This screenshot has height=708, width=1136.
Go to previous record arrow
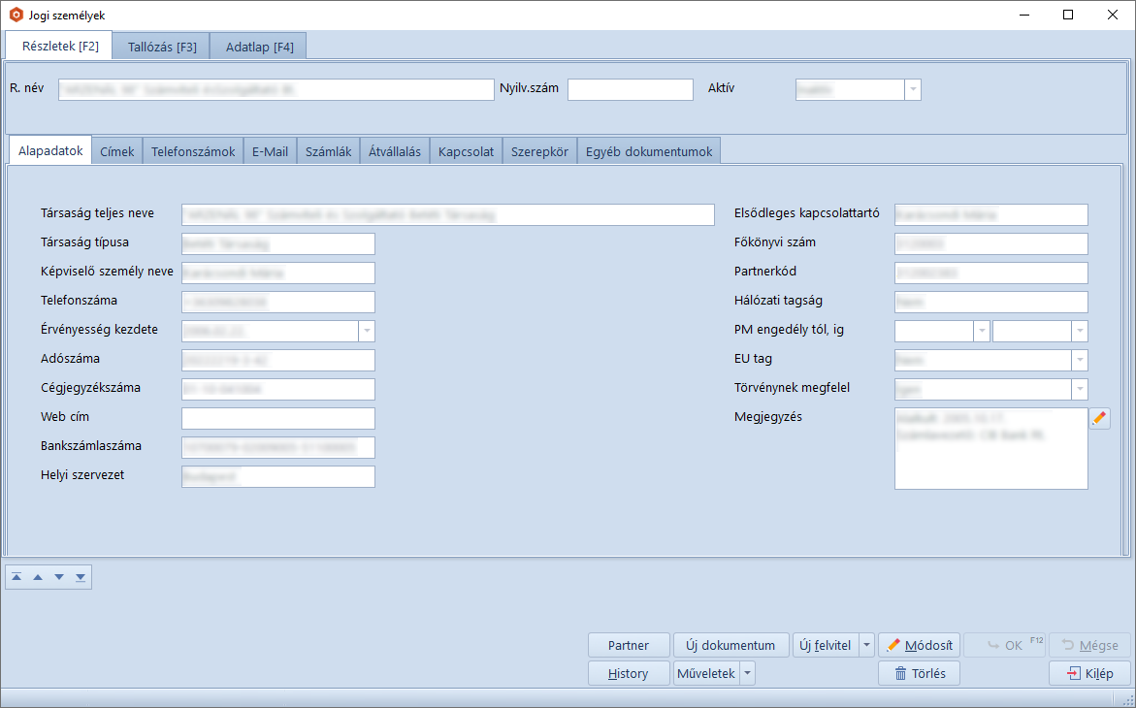pyautogui.click(x=38, y=577)
